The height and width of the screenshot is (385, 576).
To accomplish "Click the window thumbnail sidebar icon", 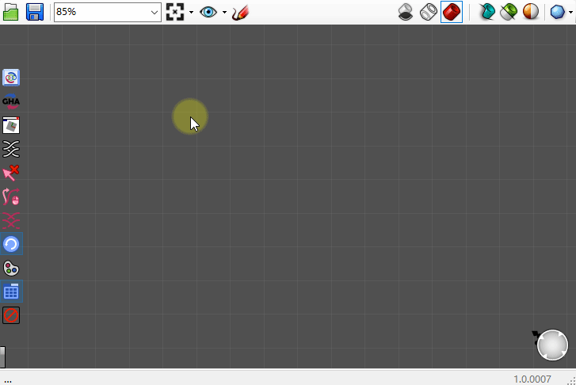I will click(x=11, y=125).
